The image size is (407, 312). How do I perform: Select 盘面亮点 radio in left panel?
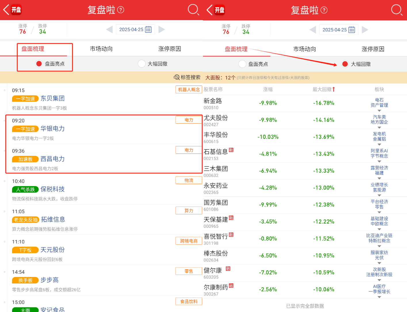click(39, 64)
